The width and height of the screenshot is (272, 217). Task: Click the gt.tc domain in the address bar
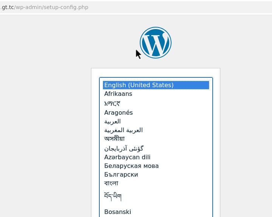(8, 7)
